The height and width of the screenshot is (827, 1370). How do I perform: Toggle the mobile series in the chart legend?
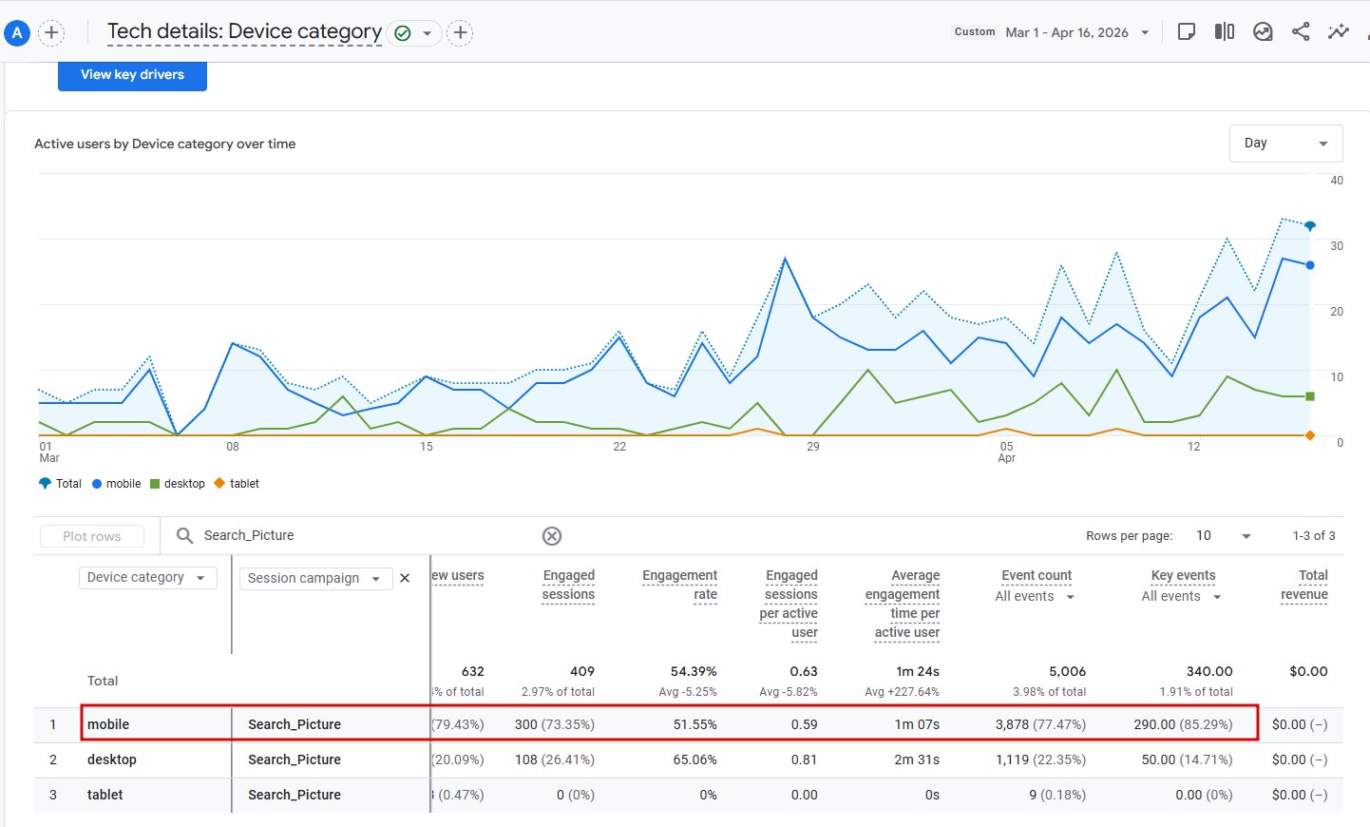(117, 484)
